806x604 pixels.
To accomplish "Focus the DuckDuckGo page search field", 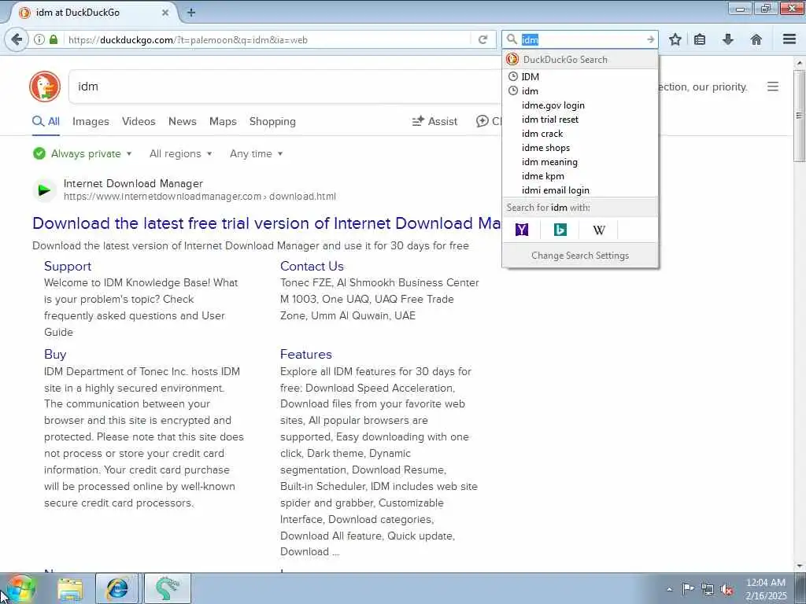I will [284, 87].
